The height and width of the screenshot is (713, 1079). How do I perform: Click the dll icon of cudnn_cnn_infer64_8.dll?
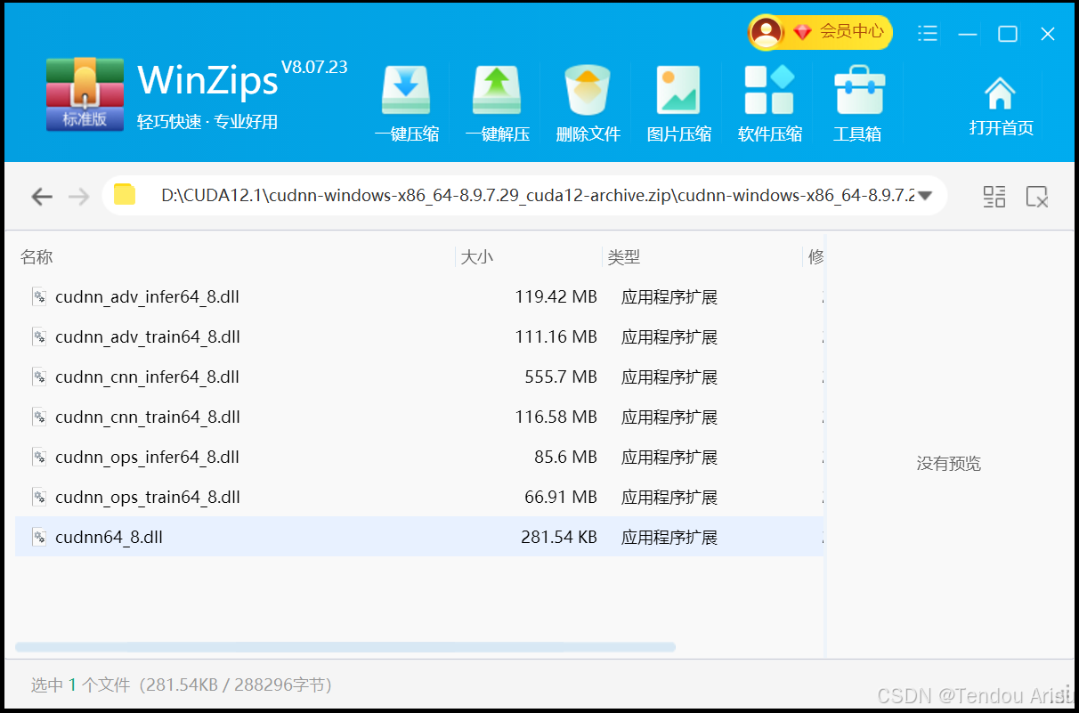click(x=38, y=377)
